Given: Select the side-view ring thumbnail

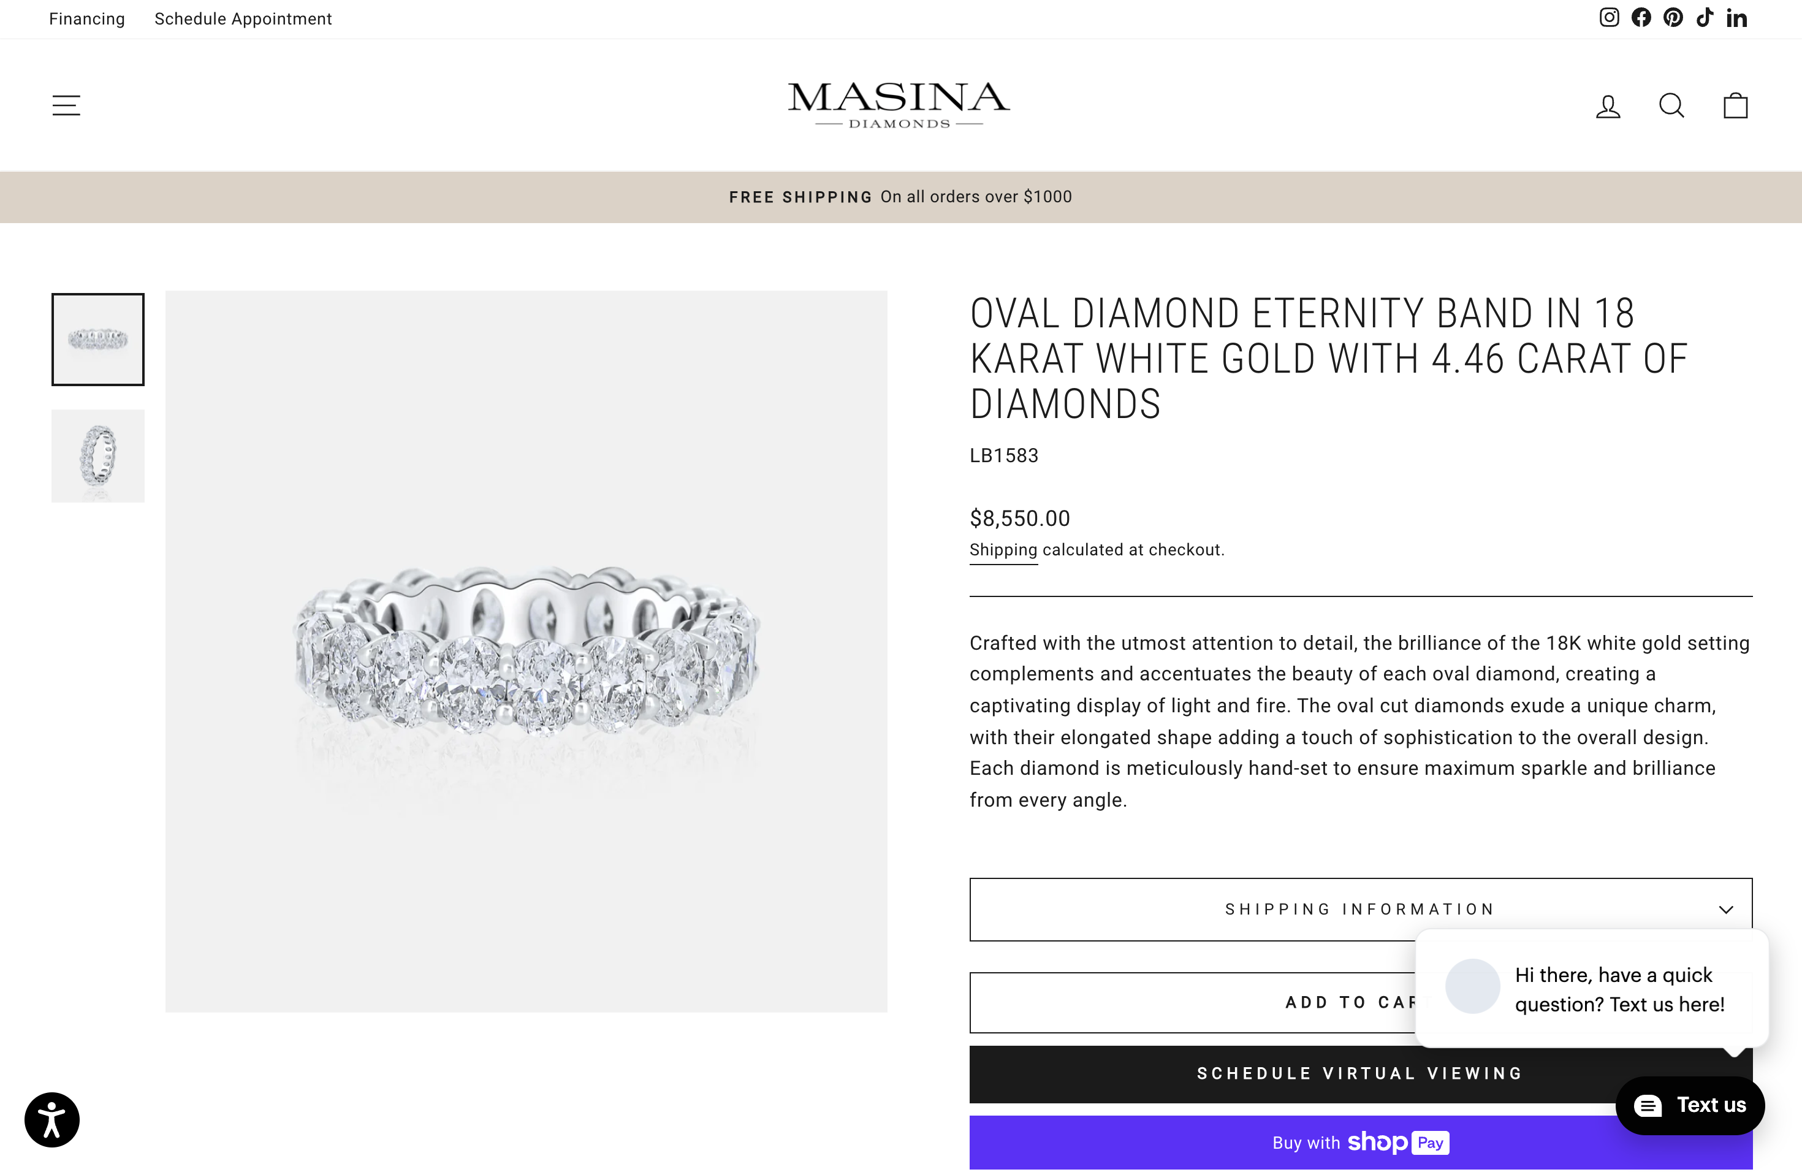Looking at the screenshot, I should coord(97,456).
